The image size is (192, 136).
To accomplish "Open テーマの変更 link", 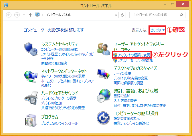I will tap(122, 73).
